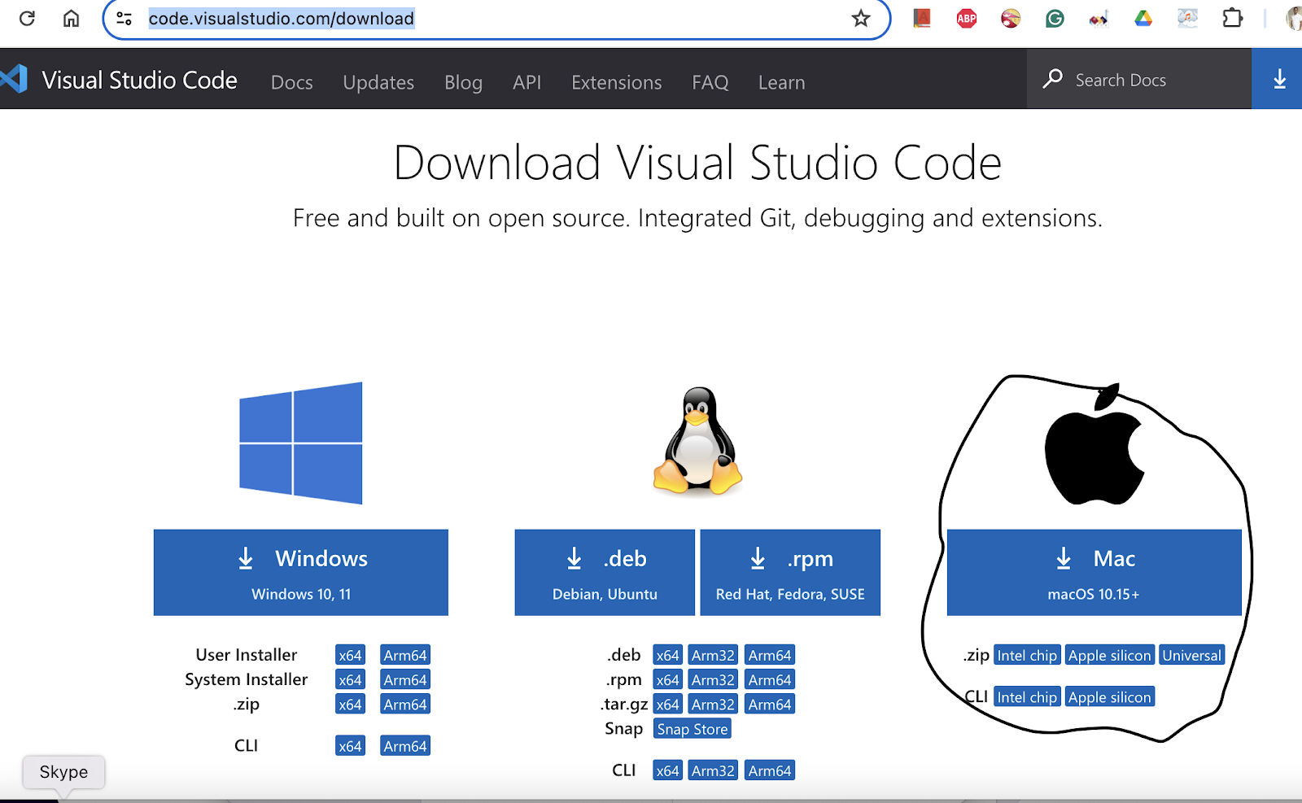Open the API menu item
1302x803 pixels.
[x=526, y=82]
